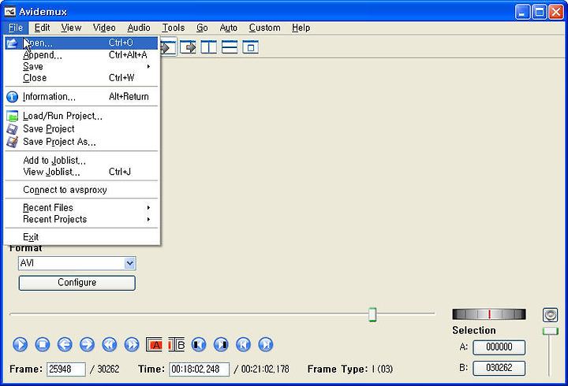Jump to last frame button
This screenshot has height=386, width=568.
coord(266,344)
